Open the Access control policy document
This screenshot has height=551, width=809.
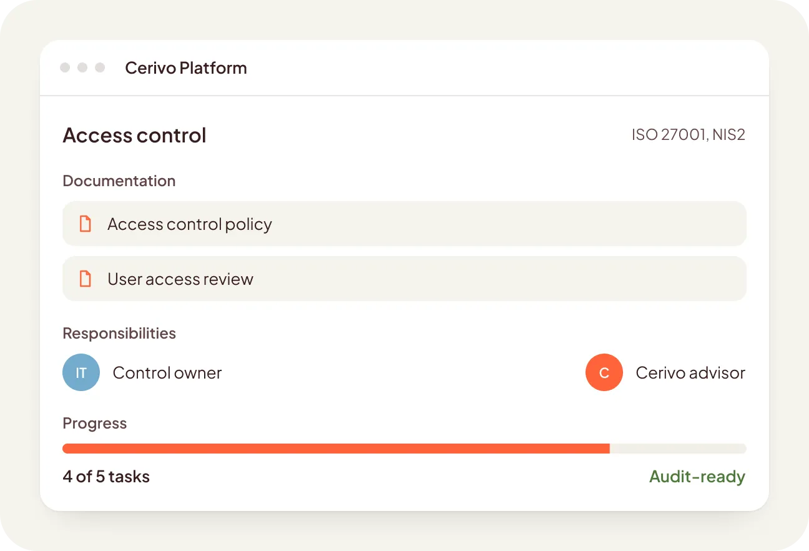(x=405, y=224)
